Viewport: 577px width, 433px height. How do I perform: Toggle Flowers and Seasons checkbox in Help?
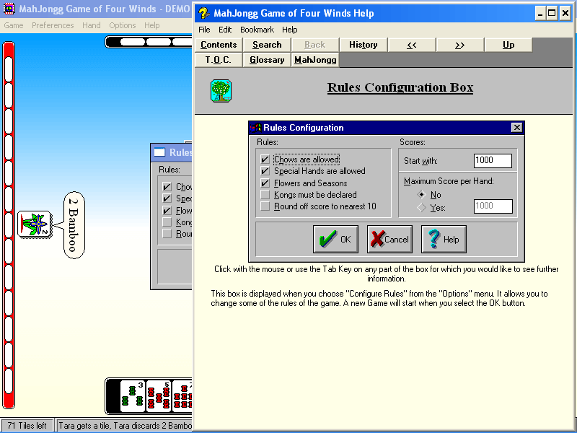coord(265,183)
